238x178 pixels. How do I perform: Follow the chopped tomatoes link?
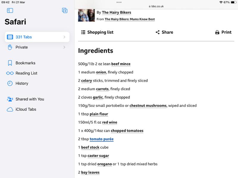point(127,131)
